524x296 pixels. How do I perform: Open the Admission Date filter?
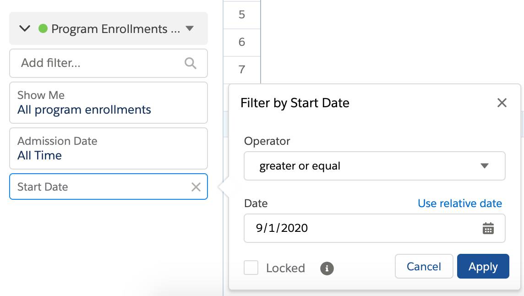(x=108, y=148)
